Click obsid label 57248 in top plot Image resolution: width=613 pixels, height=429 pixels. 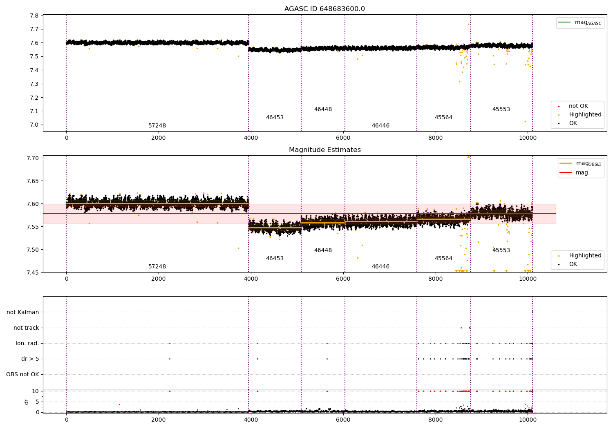157,126
